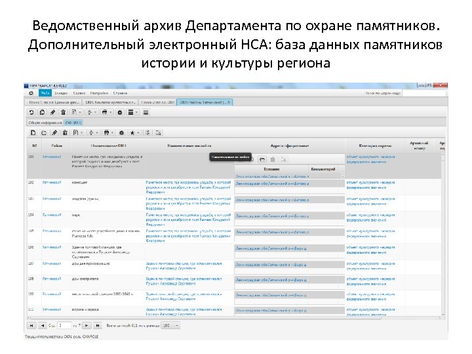Sort by the Район column header
Screen dimensions: 472x354
56,146
